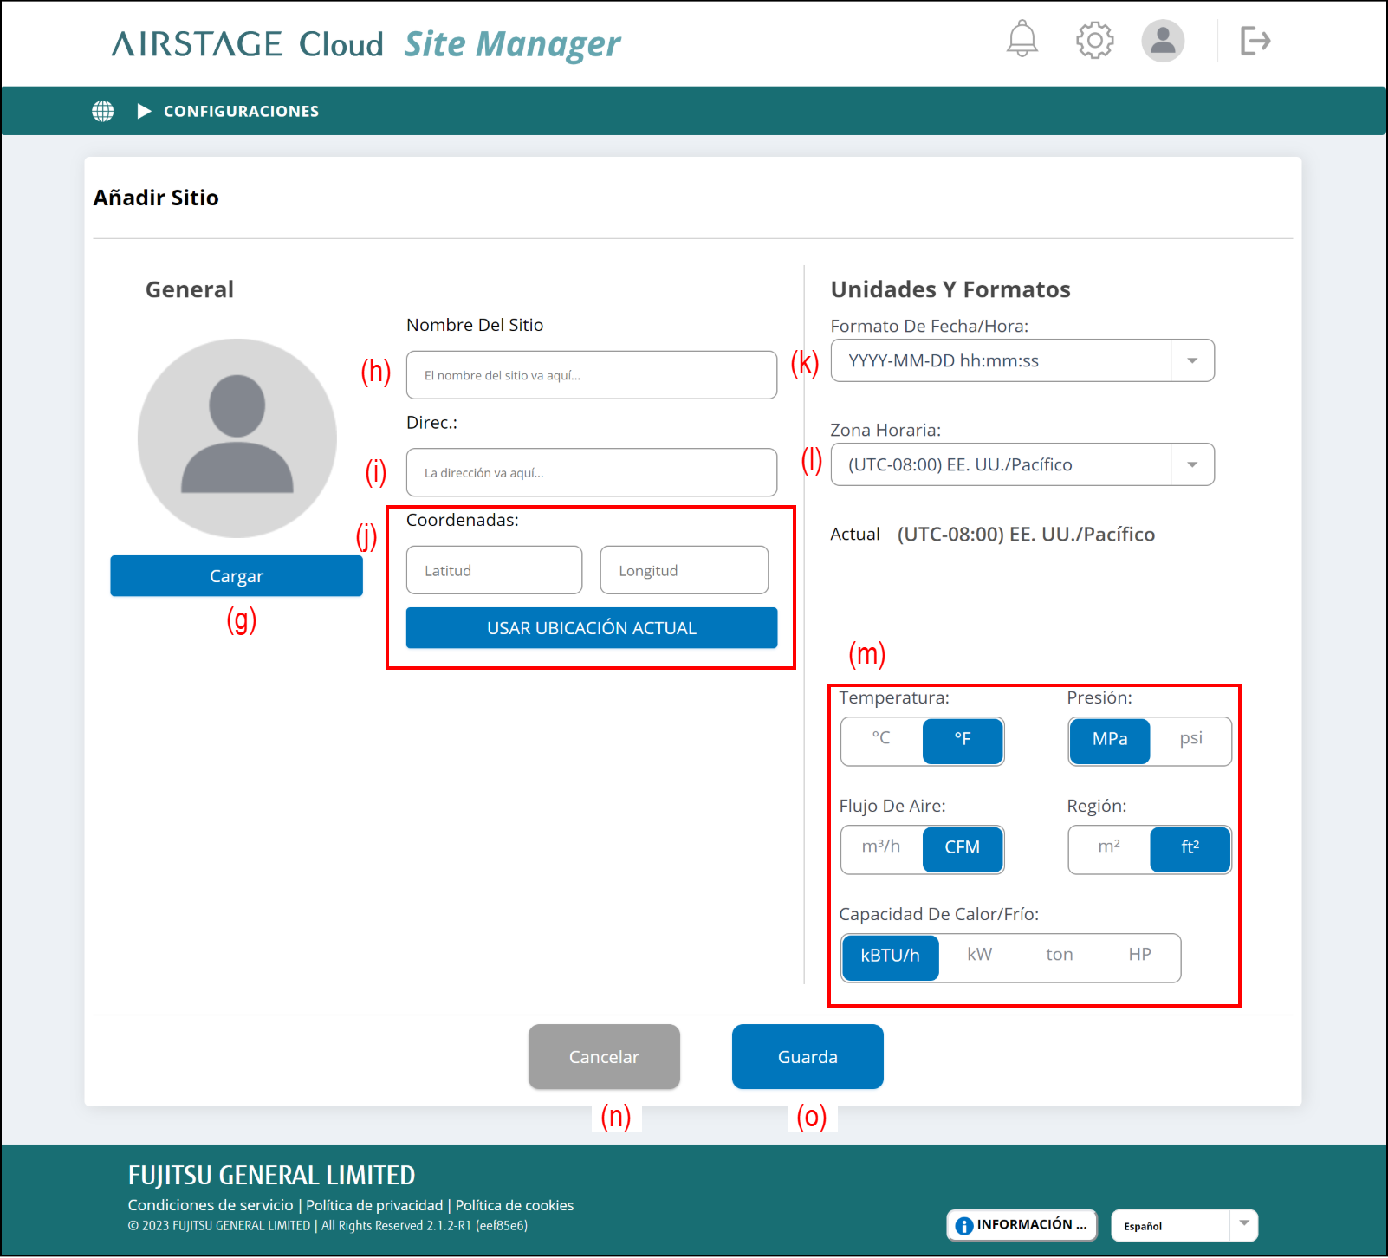Open the Español language dropdown
The width and height of the screenshot is (1388, 1258).
tap(1243, 1225)
